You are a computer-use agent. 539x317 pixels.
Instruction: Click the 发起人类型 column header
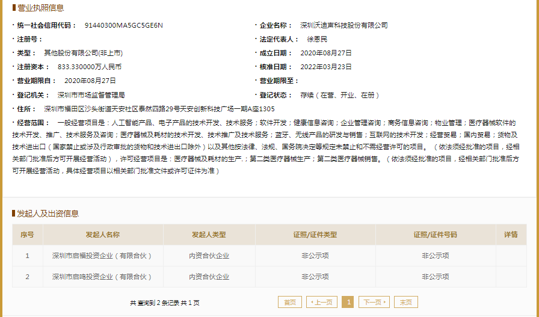coord(209,235)
